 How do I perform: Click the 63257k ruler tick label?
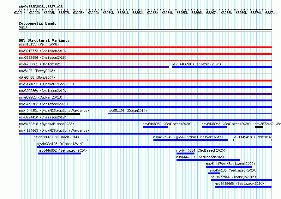pyautogui.click(x=64, y=13)
